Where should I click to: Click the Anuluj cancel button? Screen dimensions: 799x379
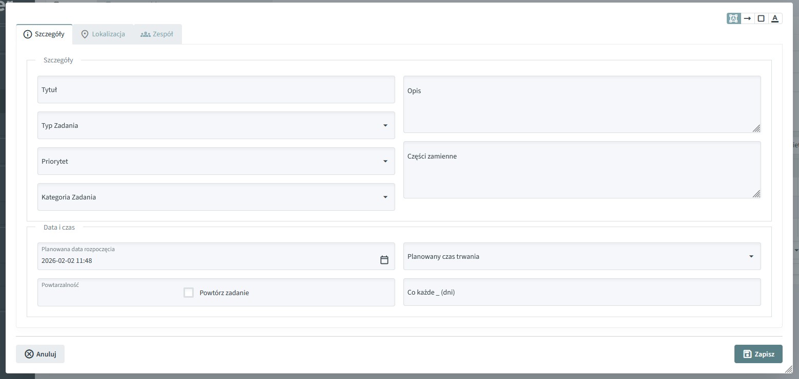click(40, 354)
